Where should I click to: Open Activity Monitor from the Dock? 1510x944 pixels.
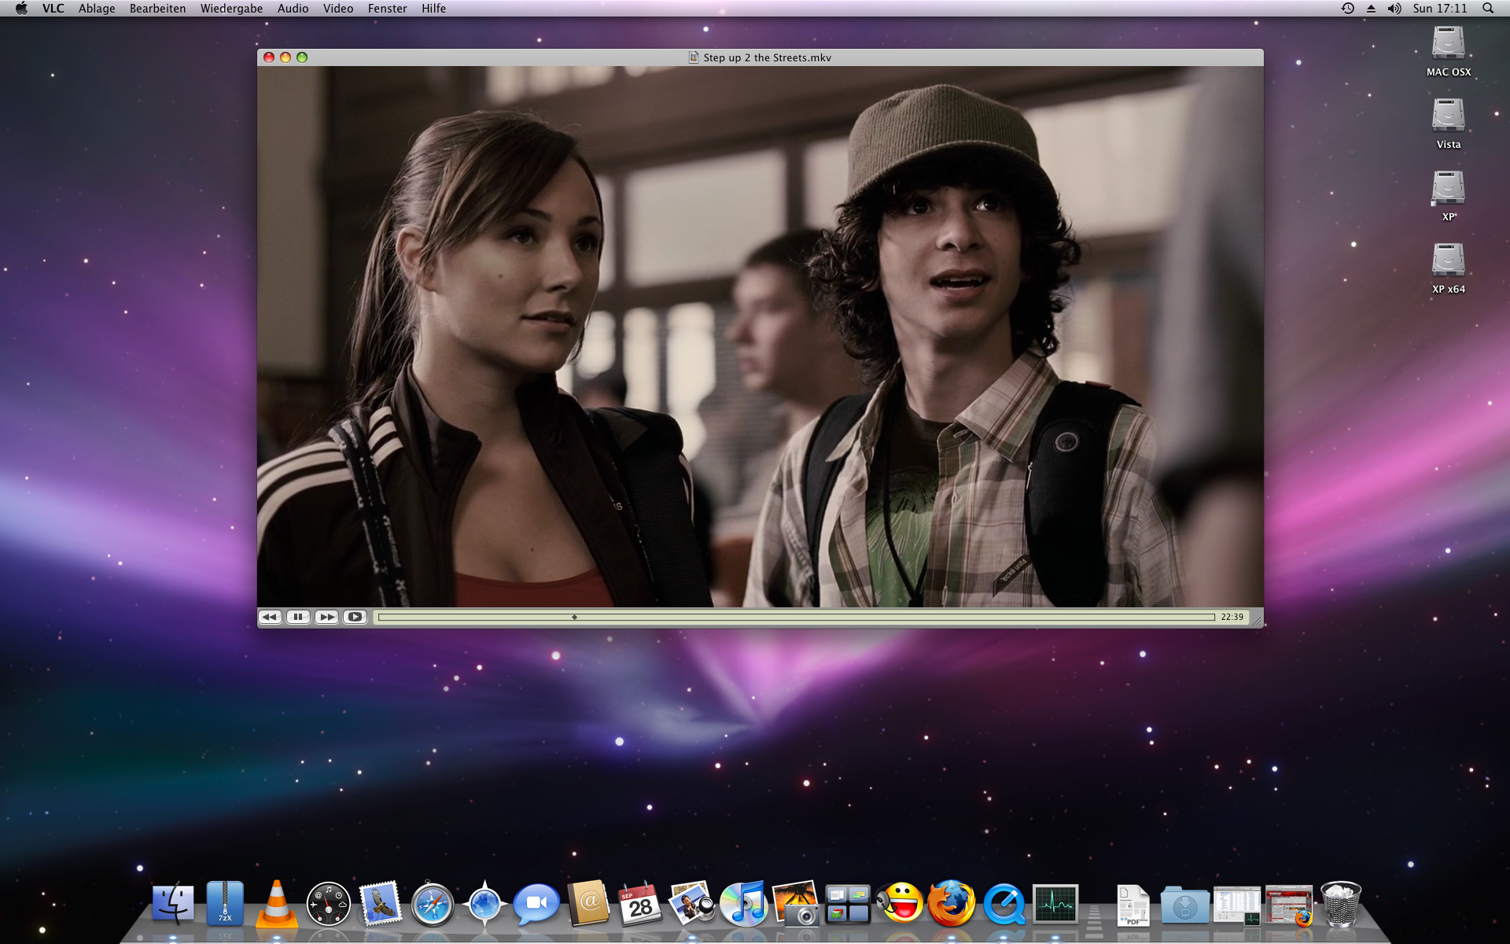1055,903
